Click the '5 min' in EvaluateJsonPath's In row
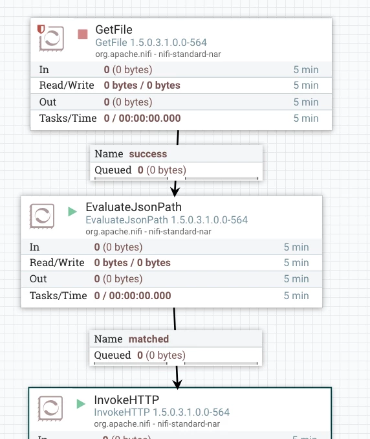The height and width of the screenshot is (439, 370). tap(296, 247)
